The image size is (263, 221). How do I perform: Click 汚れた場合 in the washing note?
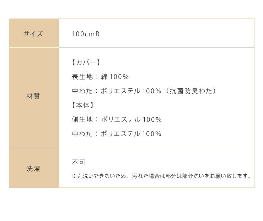145,176
